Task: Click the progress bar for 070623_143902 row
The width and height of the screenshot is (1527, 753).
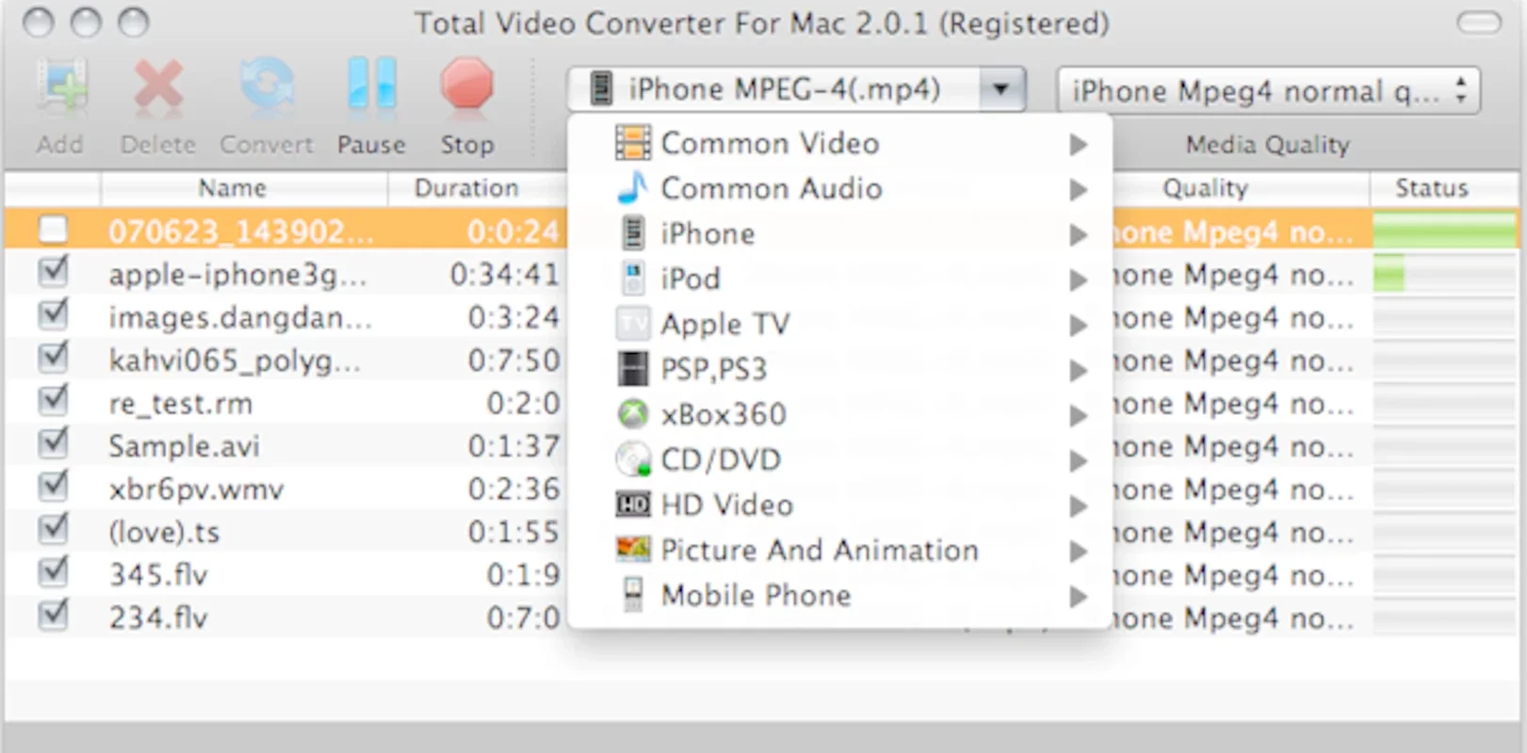Action: point(1444,231)
